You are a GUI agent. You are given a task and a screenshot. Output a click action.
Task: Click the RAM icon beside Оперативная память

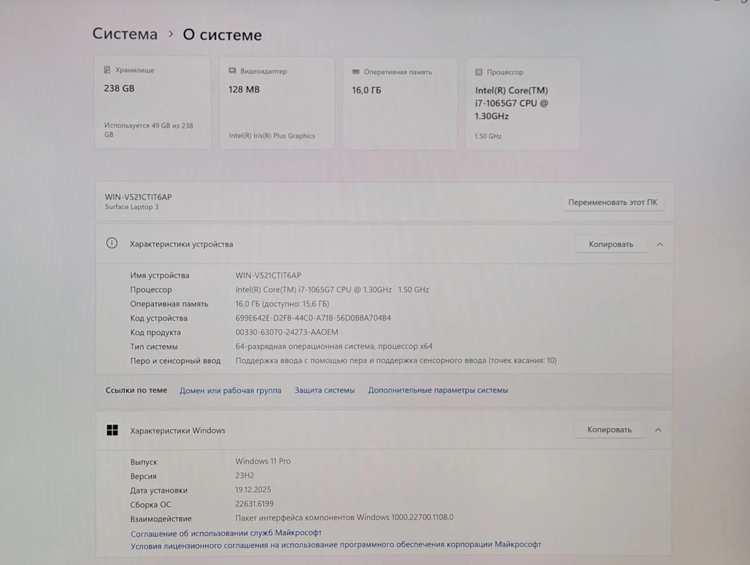point(356,72)
